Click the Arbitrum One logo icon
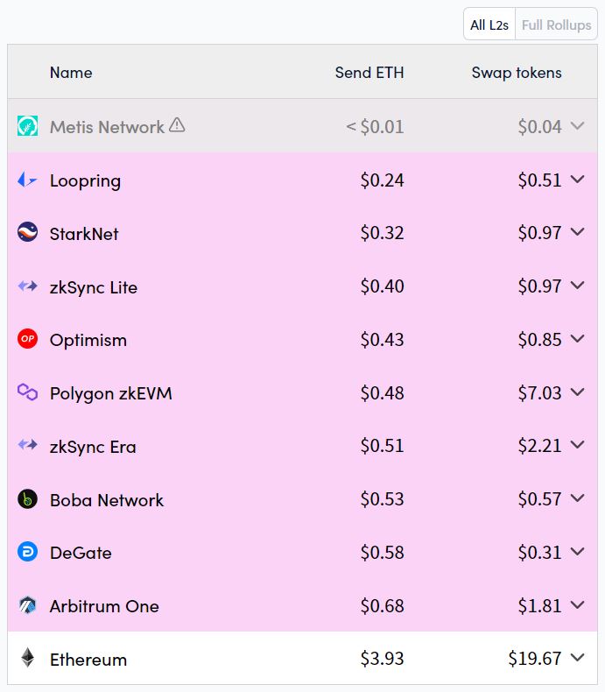The image size is (605, 692). pos(27,605)
